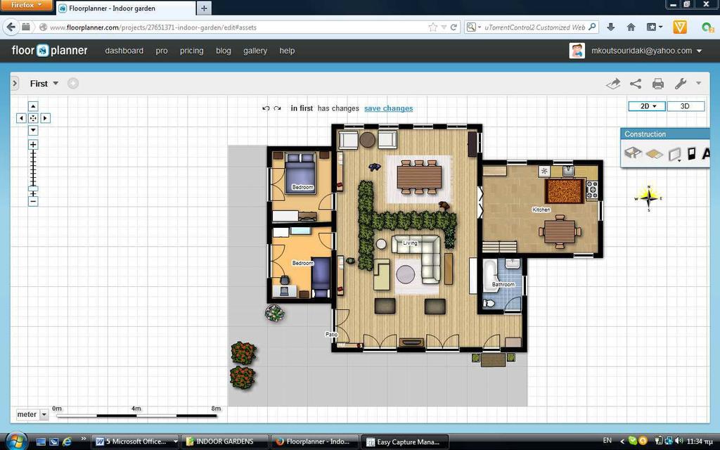
Task: Open dropdown arrow next to wrench
Action: pos(698,84)
